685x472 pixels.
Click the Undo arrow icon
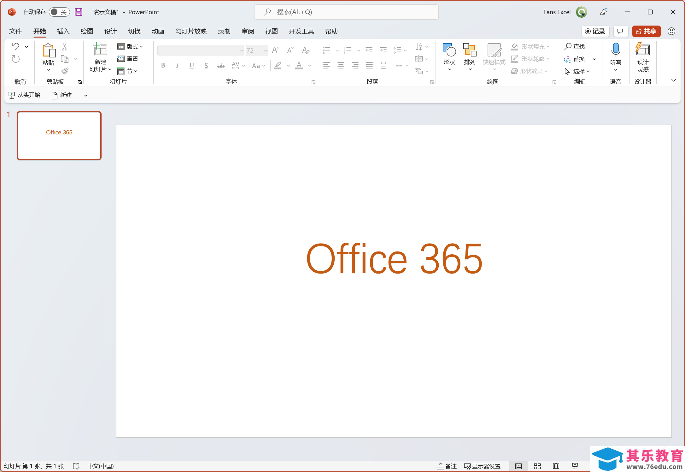pos(16,47)
